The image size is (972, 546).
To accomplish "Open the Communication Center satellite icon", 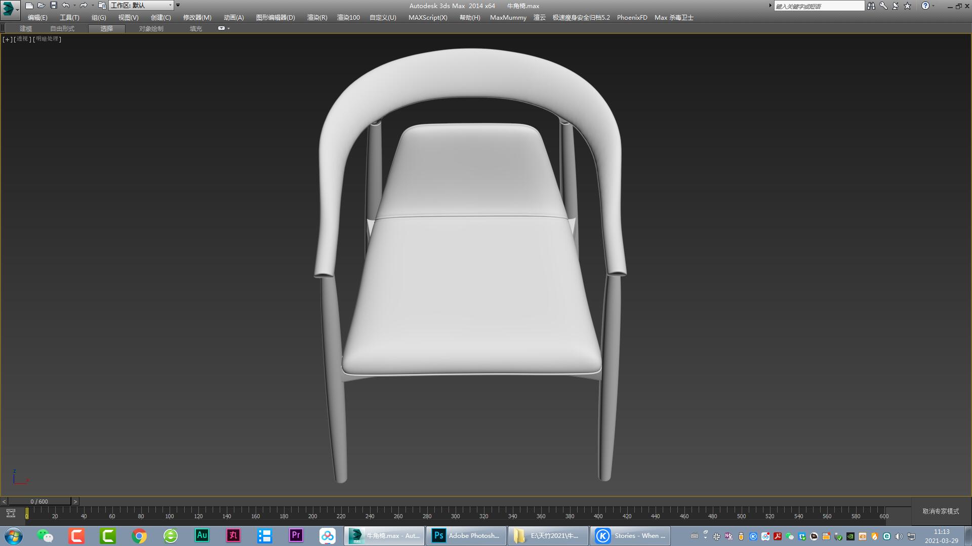I will [895, 6].
